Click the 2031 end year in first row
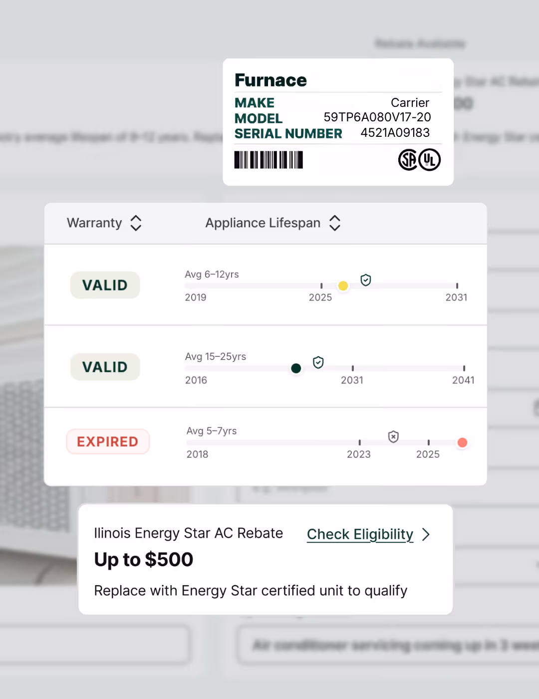The height and width of the screenshot is (699, 539). pyautogui.click(x=456, y=298)
